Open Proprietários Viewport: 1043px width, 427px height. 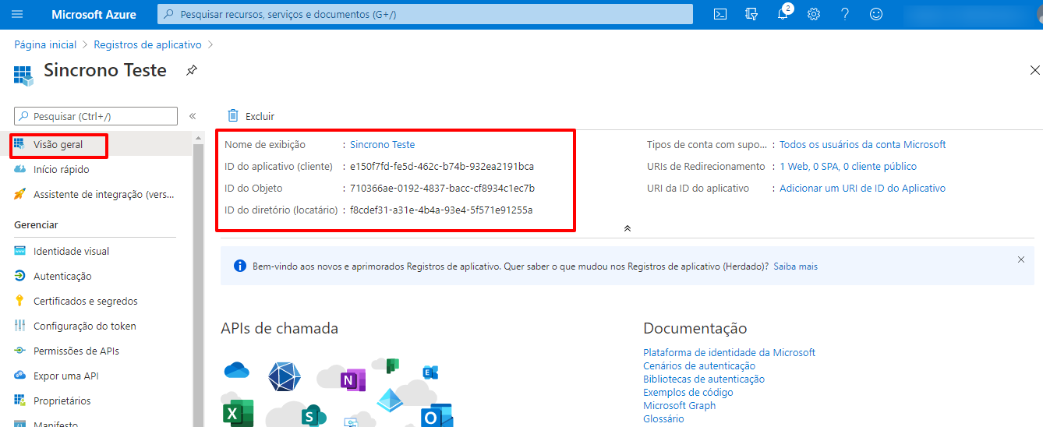(62, 401)
